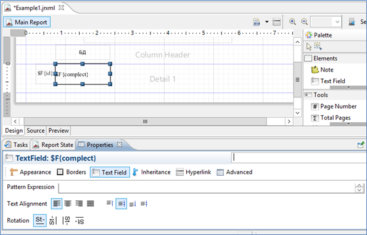This screenshot has width=367, height=235.
Task: Open the Borders properties section
Action: [72, 172]
